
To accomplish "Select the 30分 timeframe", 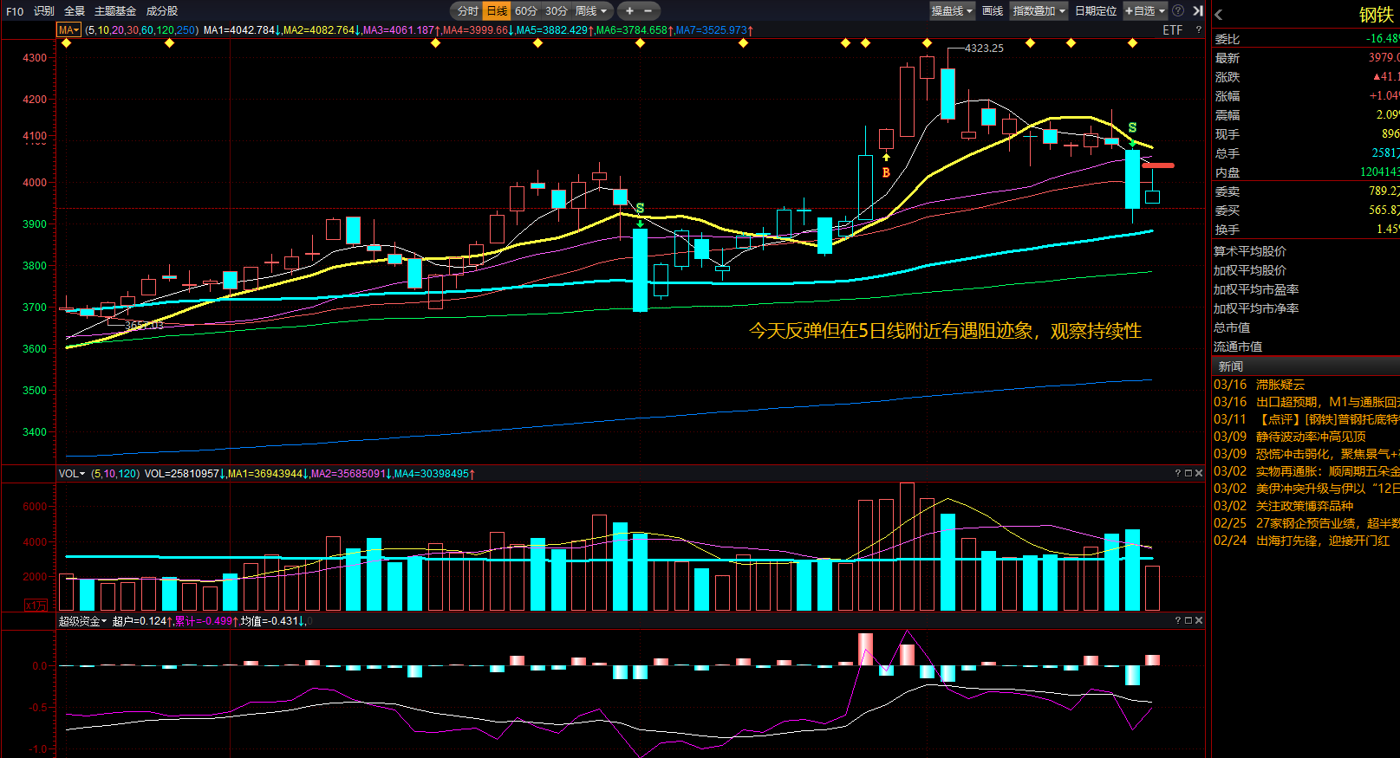I will [x=557, y=11].
